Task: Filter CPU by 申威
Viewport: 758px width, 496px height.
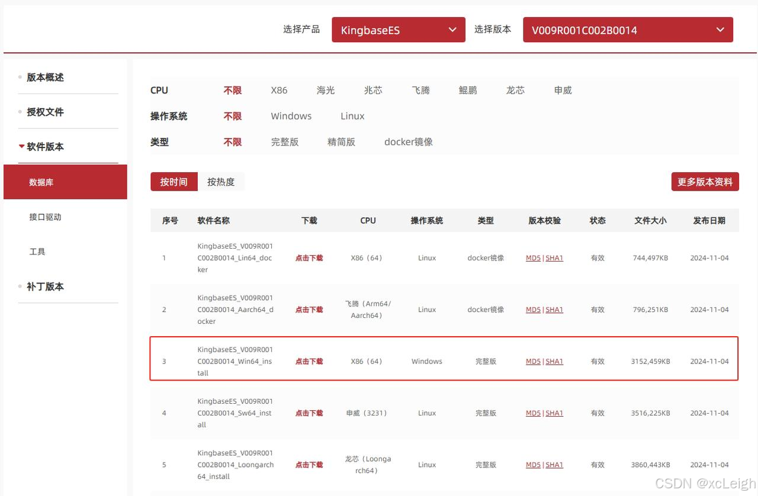Action: 563,90
